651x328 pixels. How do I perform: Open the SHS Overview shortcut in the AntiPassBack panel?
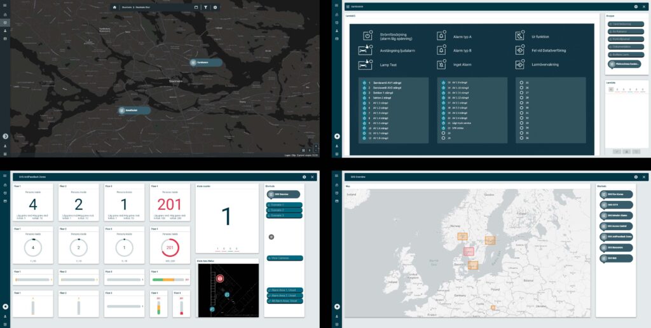282,195
